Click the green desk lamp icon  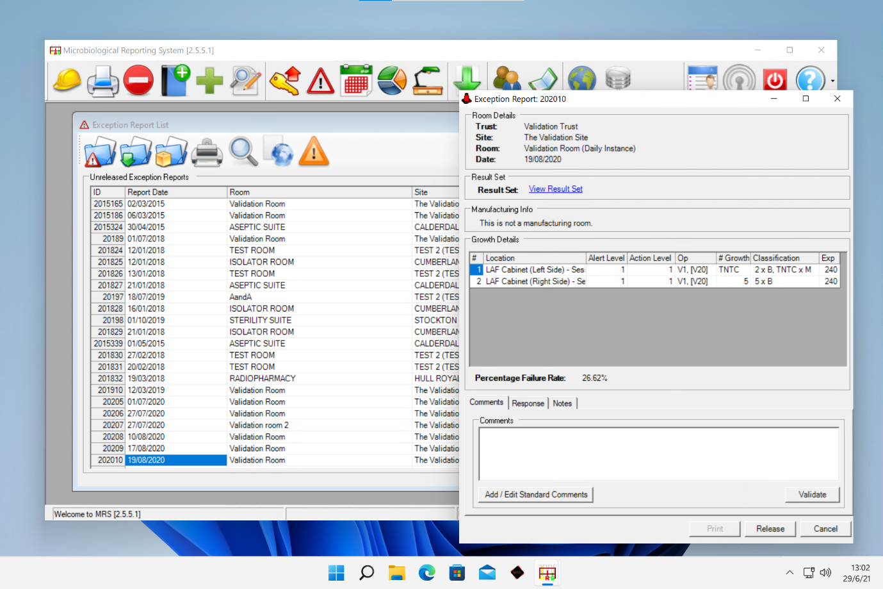tap(428, 81)
